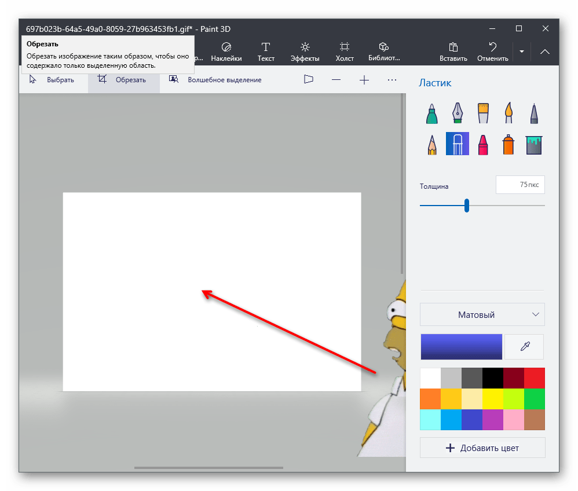Open the Матовый material dropdown

click(482, 315)
